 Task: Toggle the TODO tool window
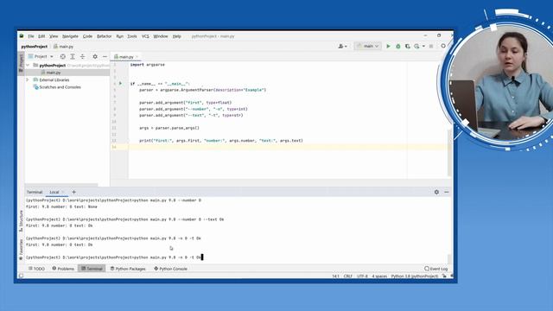pos(36,269)
